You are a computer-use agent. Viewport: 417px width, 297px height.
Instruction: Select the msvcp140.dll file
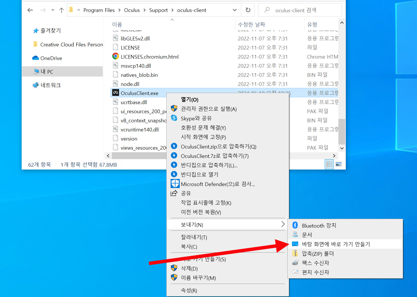pyautogui.click(x=136, y=66)
